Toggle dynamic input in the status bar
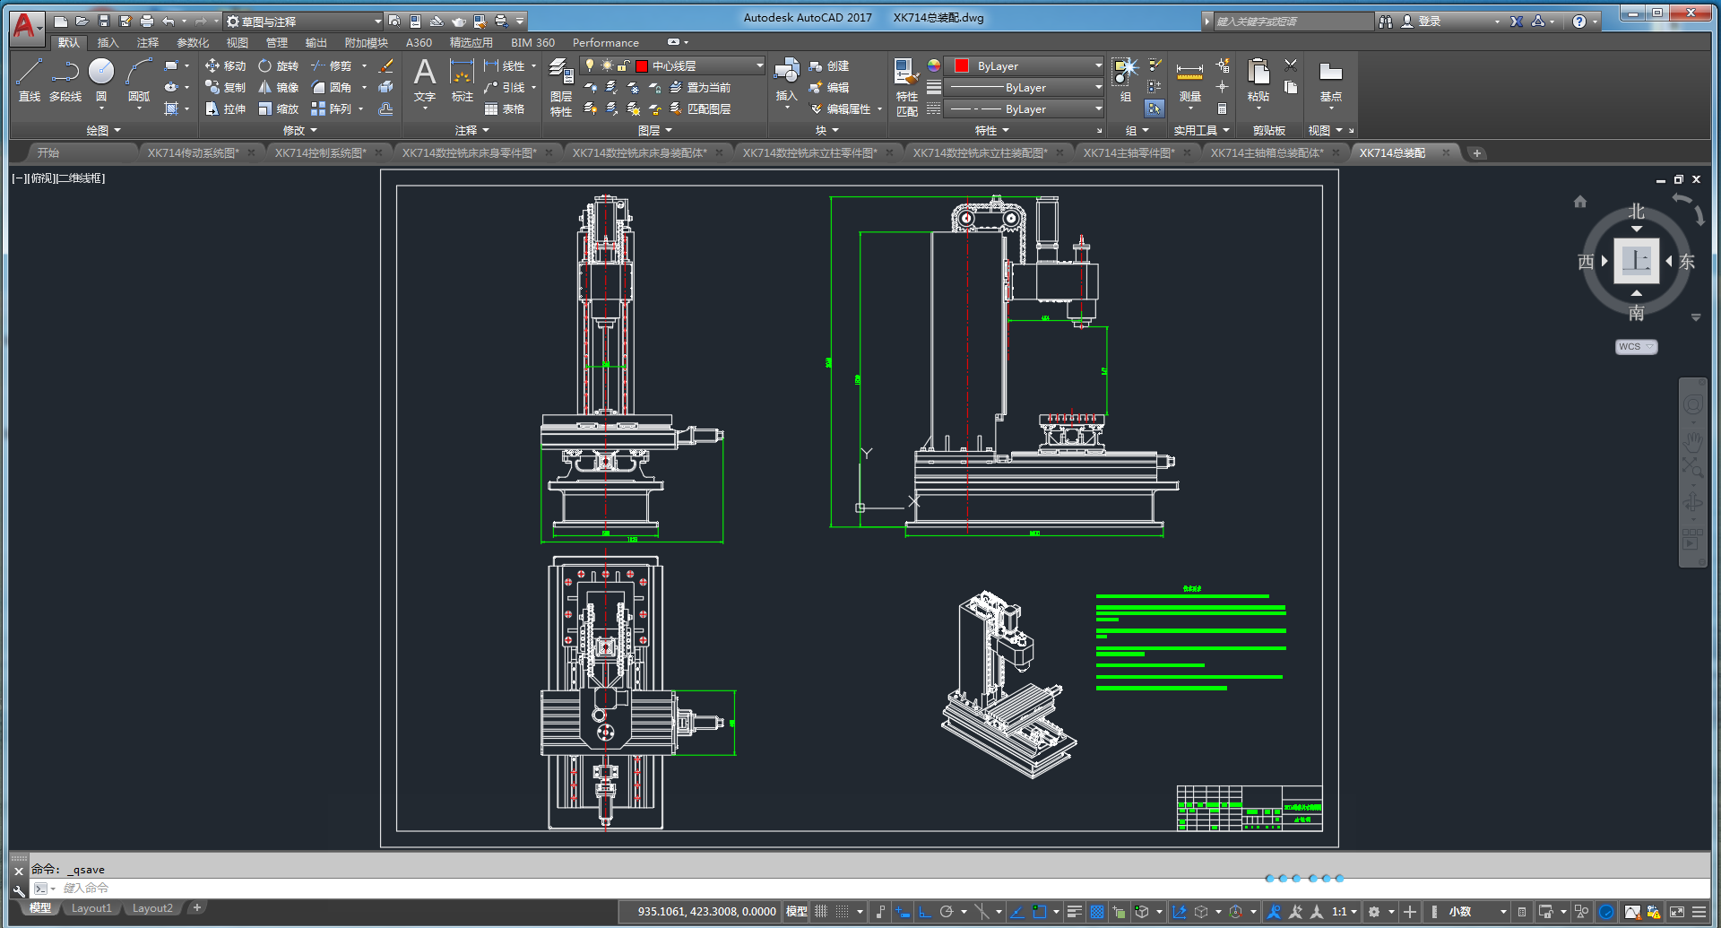The image size is (1721, 928). click(x=903, y=912)
